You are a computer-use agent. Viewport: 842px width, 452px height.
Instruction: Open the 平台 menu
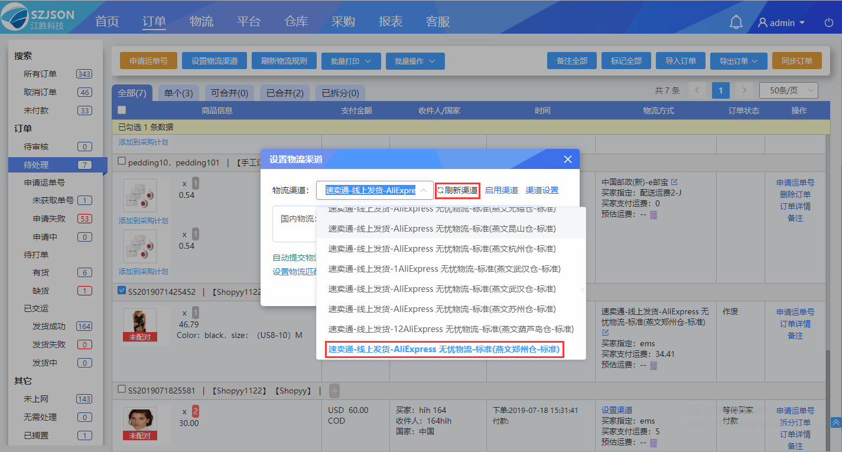(249, 22)
